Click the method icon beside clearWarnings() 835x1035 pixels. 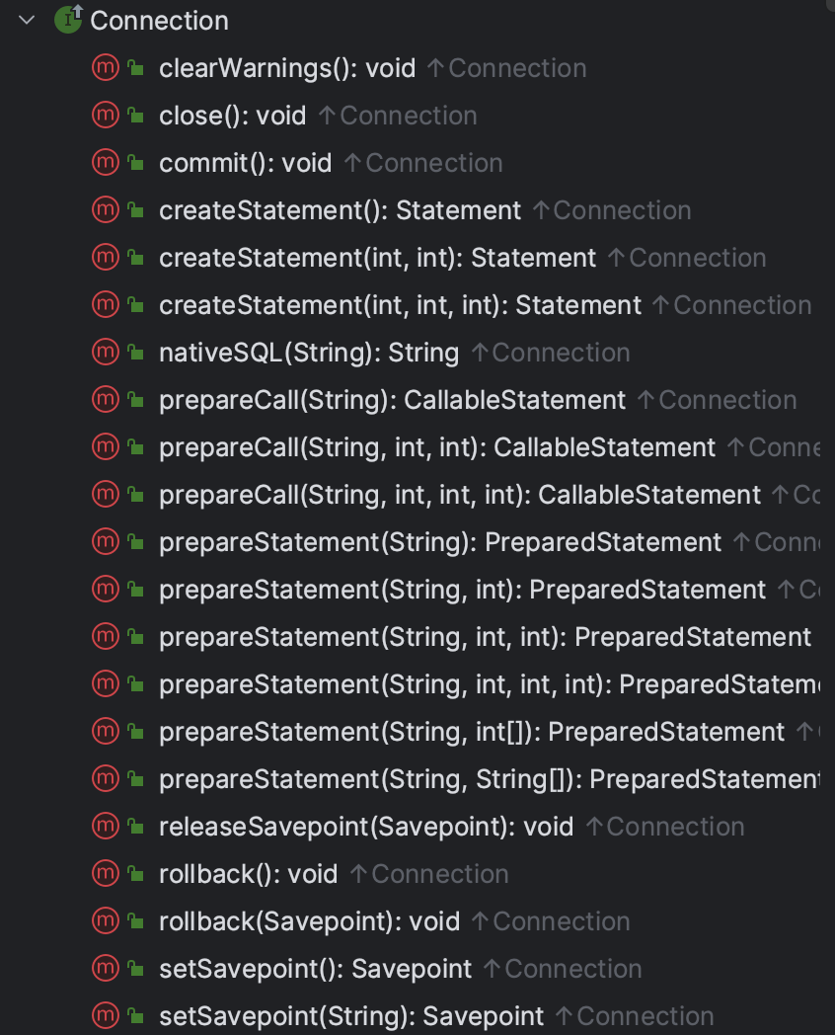click(106, 68)
